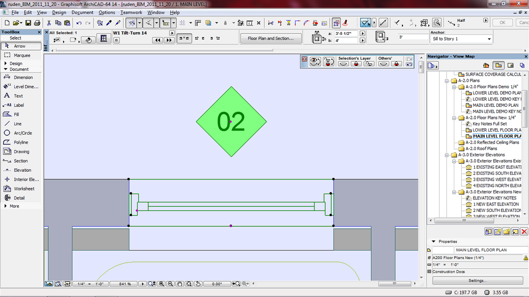Image resolution: width=529 pixels, height=297 pixels.
Task: Open the Teamwork menu
Action: (131, 12)
